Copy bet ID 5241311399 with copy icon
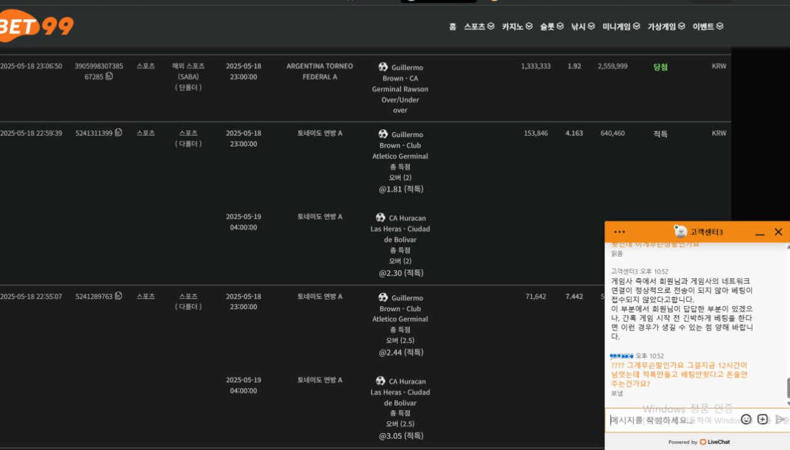The height and width of the screenshot is (450, 790). point(119,133)
